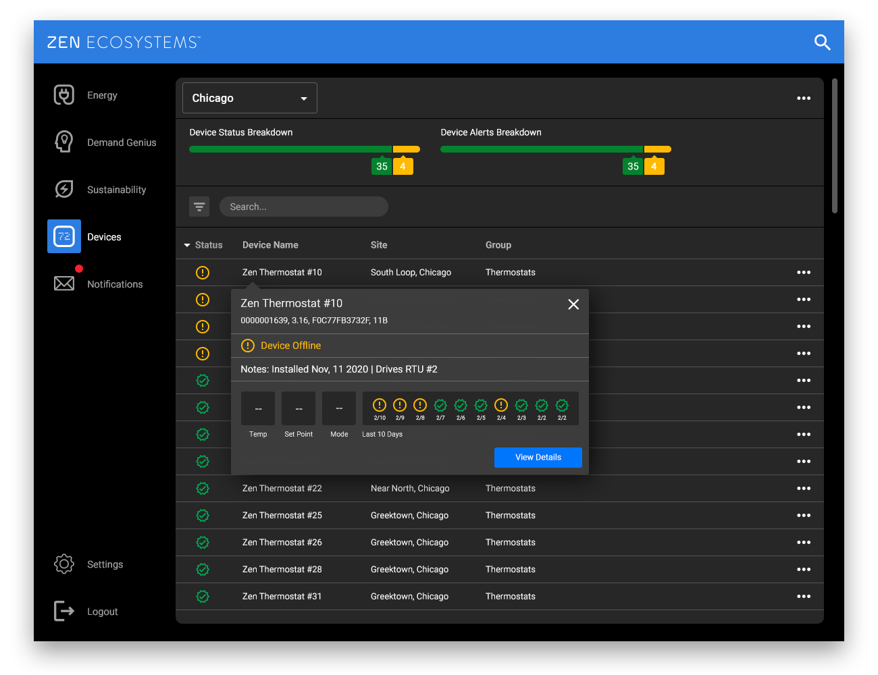This screenshot has width=878, height=675.
Task: Click the Logout icon
Action: [x=64, y=611]
